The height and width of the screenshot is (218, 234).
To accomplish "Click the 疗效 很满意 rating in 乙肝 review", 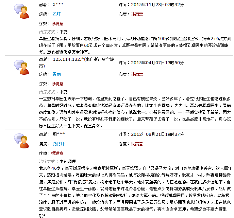I will (x=57, y=23).
